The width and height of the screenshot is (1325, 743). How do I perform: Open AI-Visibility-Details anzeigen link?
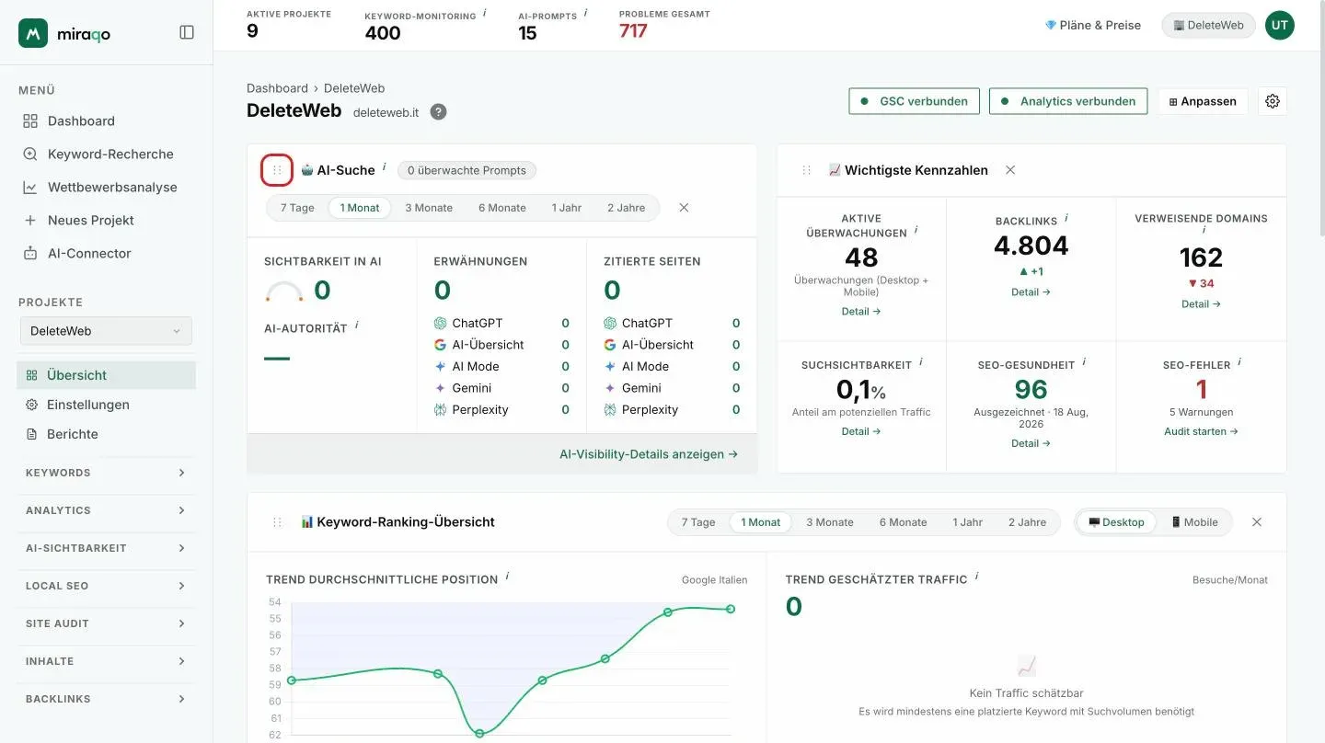coord(649,454)
